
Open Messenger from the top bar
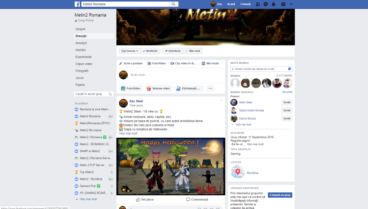coord(266,4)
